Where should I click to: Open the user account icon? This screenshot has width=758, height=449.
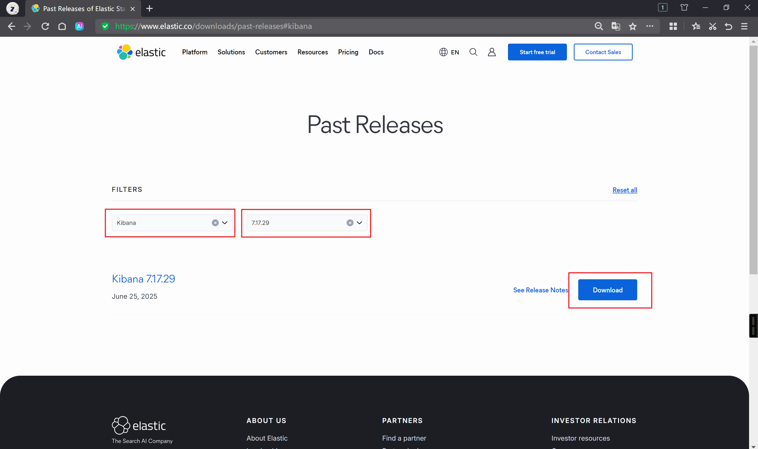[492, 52]
